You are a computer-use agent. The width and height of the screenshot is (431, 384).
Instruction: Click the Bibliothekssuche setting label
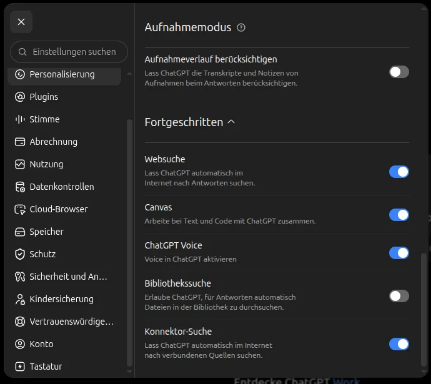click(x=178, y=283)
